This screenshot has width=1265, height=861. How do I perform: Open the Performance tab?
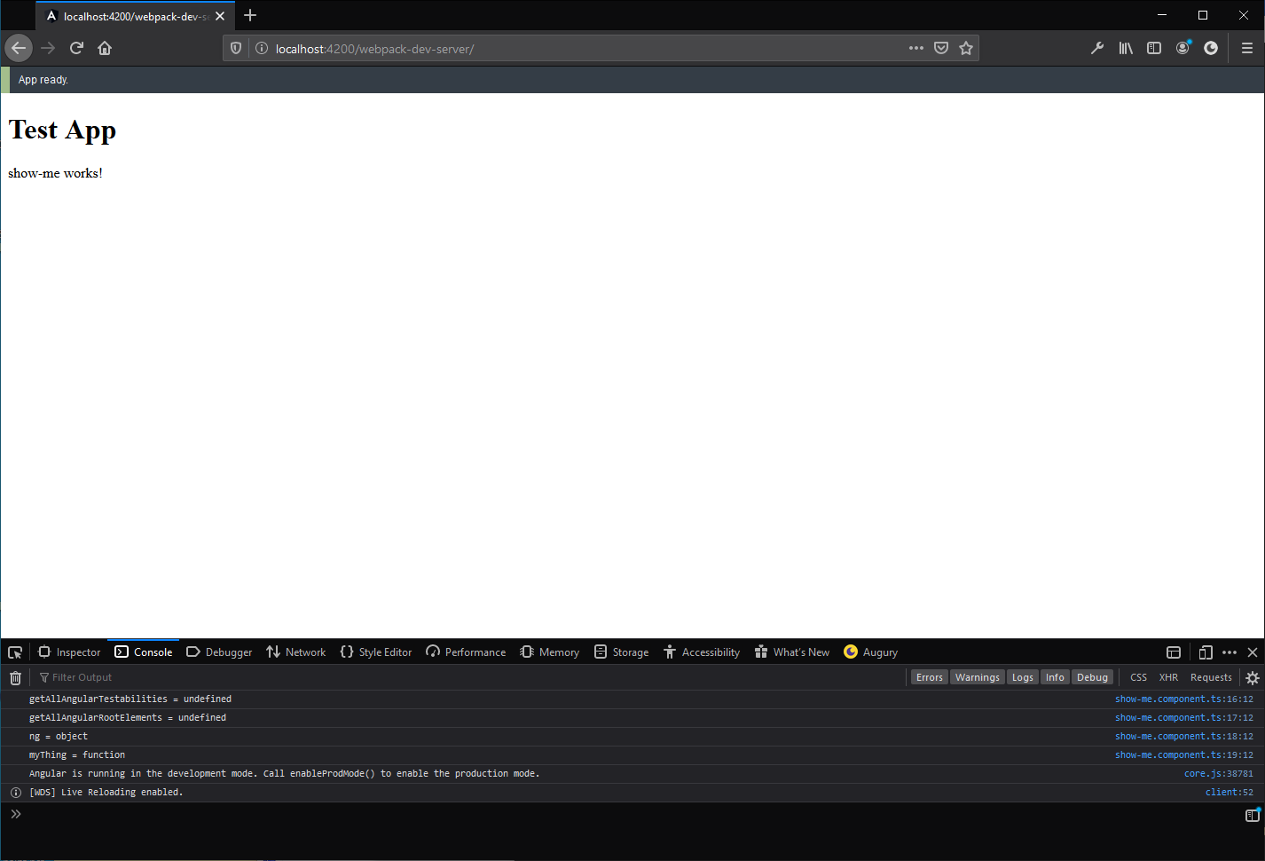pos(466,652)
